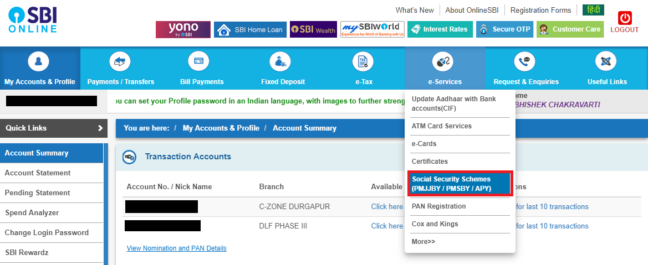View last 10 transactions for DLF PHASE III

tap(551, 226)
